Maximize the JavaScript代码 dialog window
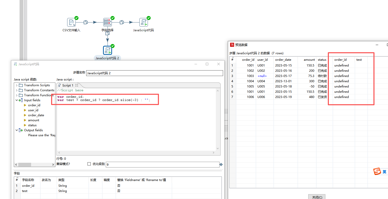The height and width of the screenshot is (199, 388). coord(207,64)
